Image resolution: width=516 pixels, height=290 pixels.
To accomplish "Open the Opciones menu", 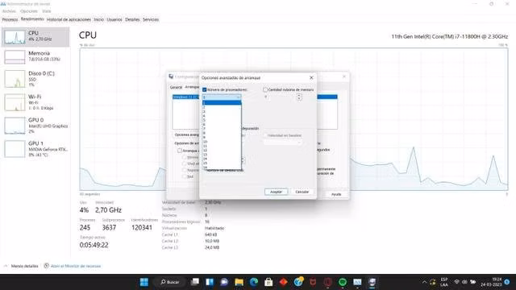I will pyautogui.click(x=29, y=11).
